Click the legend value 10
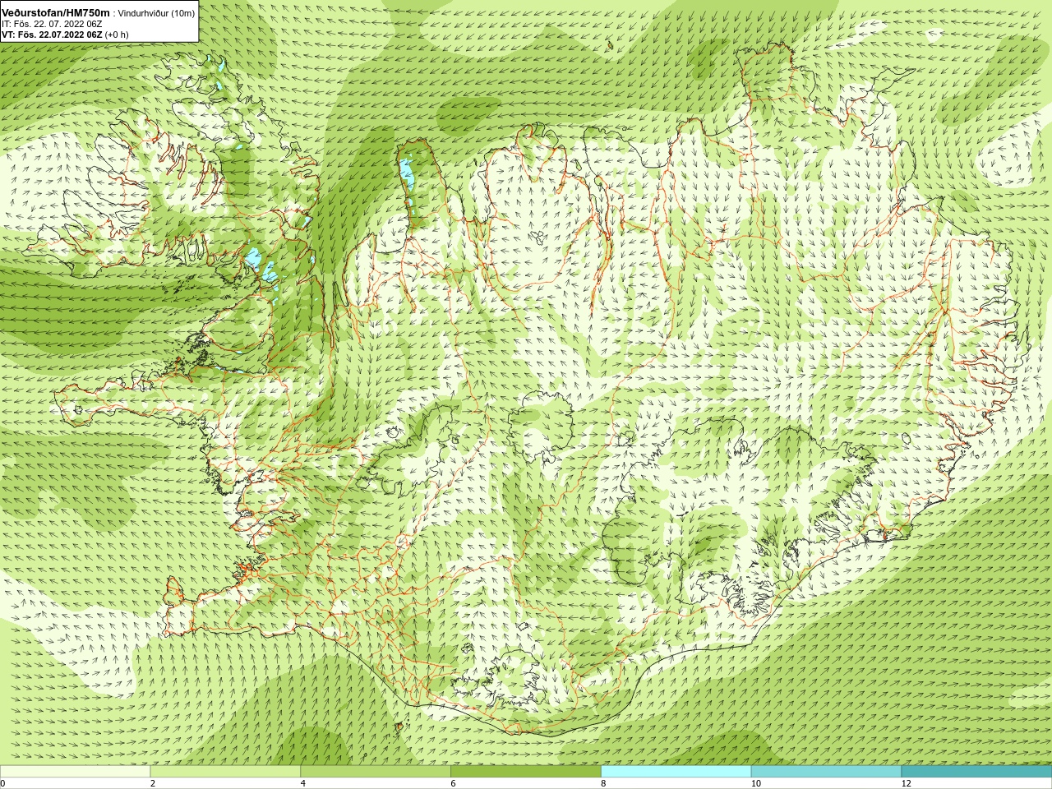This screenshot has height=789, width=1052. [755, 783]
